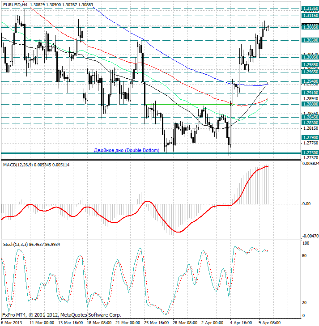Click the thick teal support line at 1.27500
319x326 pixels.
pyautogui.click(x=151, y=153)
